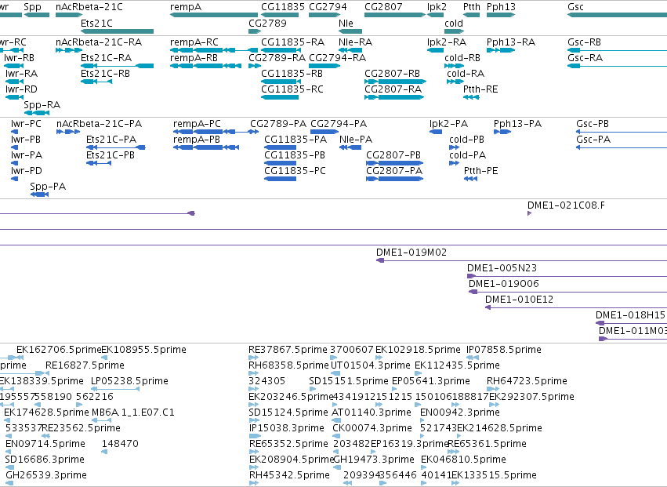The height and width of the screenshot is (487, 667).
Task: Click the CG2789 gene label
Action: point(267,24)
